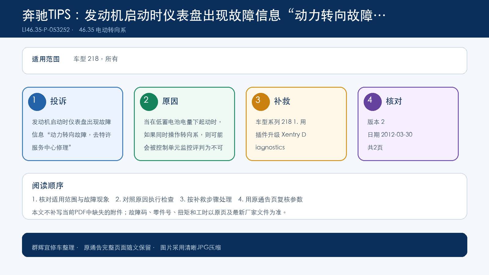Image resolution: width=489 pixels, height=275 pixels.
Task: Click the green number 2 circle
Action: coord(149,102)
